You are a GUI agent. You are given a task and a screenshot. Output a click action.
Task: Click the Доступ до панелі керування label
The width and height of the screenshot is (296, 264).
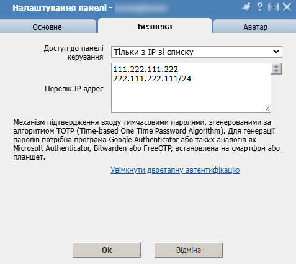pos(74,53)
